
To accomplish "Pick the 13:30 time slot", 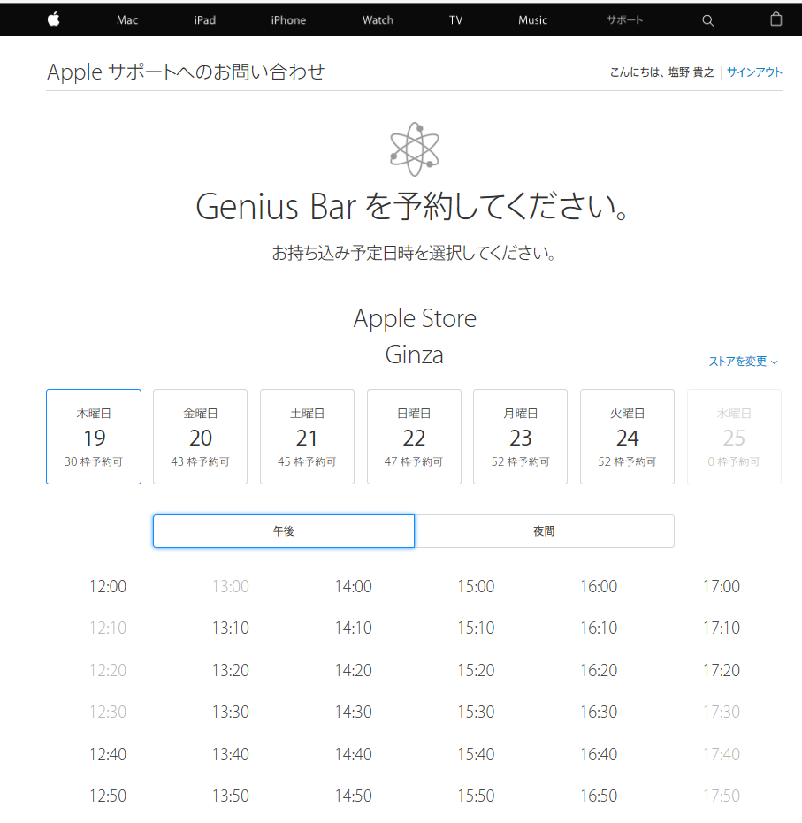I will coord(231,712).
